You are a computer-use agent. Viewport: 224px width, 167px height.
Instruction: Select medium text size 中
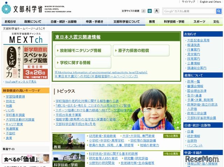pos(150,11)
